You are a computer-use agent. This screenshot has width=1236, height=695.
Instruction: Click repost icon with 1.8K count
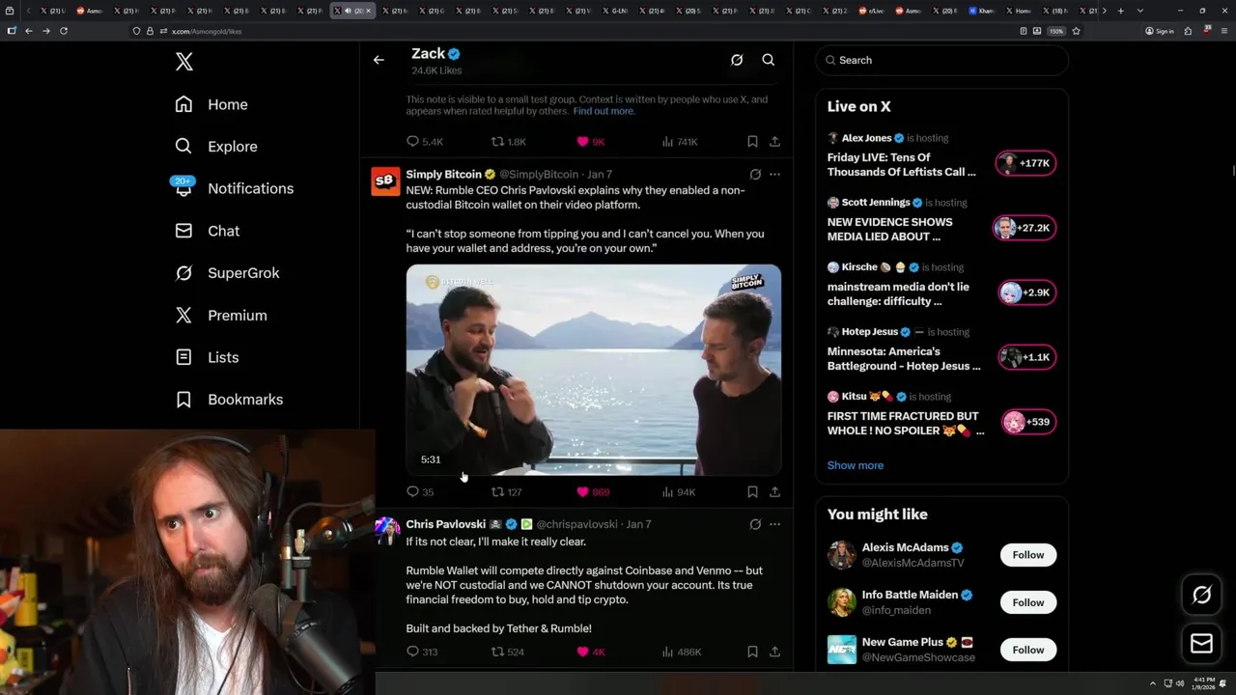coord(497,141)
